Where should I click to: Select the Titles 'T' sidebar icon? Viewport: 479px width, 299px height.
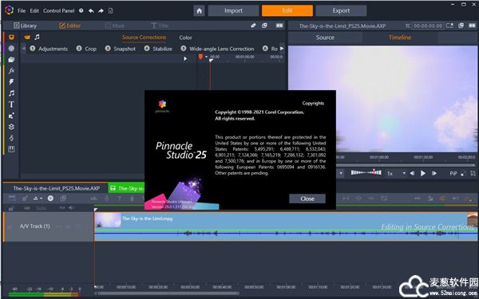coord(11,104)
